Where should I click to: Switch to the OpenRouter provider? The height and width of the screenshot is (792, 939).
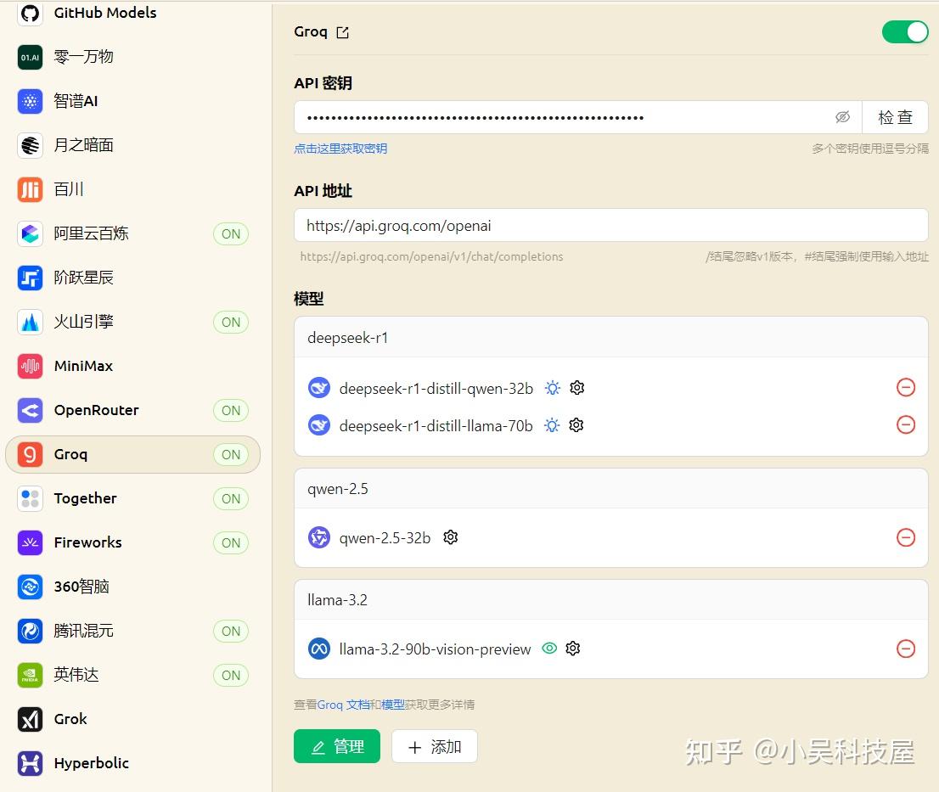[x=96, y=410]
